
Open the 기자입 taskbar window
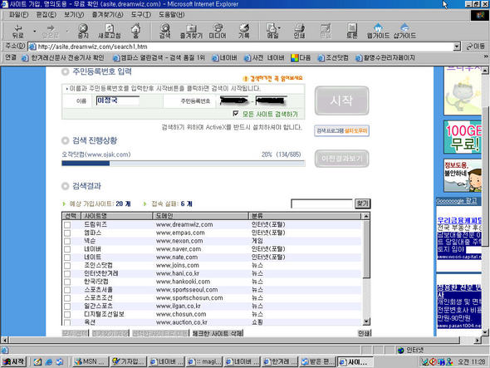pos(129,361)
